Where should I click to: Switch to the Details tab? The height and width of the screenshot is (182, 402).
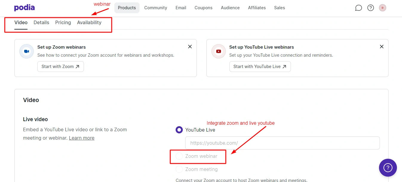point(41,23)
